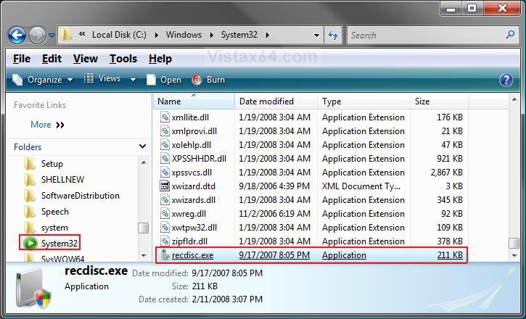Click Open in the toolbar

click(164, 80)
